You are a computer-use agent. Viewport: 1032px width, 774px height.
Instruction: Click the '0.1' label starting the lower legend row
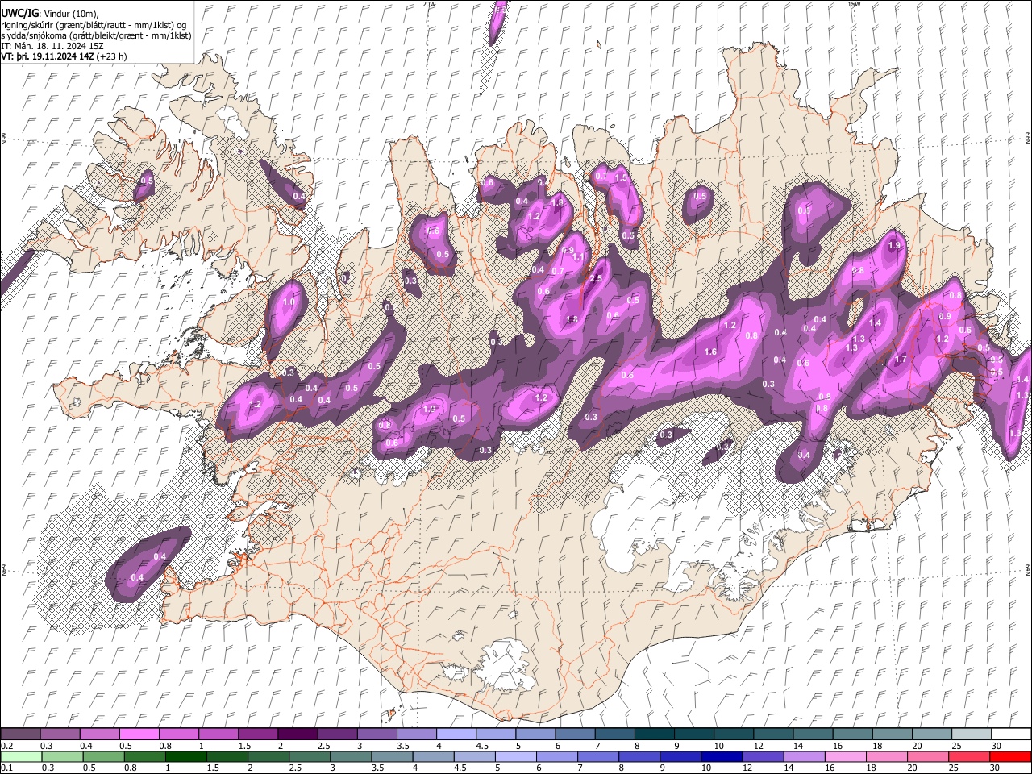(x=7, y=768)
